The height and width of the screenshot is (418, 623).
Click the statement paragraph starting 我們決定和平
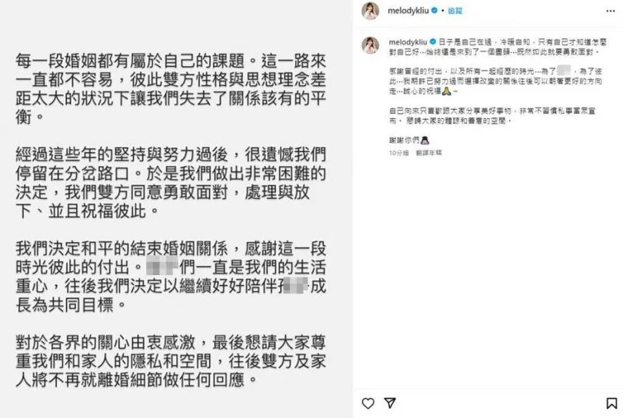171,277
